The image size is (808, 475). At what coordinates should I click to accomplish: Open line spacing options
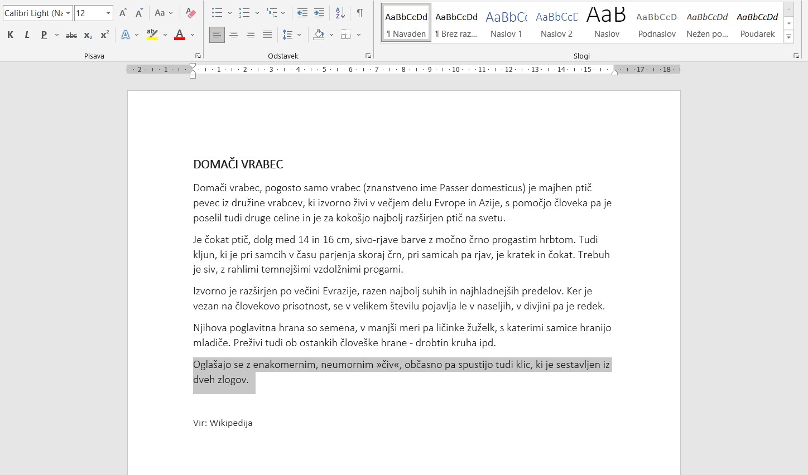click(x=291, y=35)
